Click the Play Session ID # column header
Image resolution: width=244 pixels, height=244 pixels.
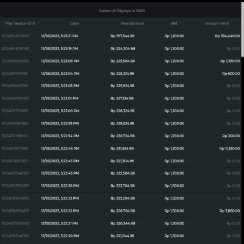click(x=20, y=23)
